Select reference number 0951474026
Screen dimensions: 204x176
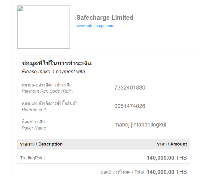point(130,106)
